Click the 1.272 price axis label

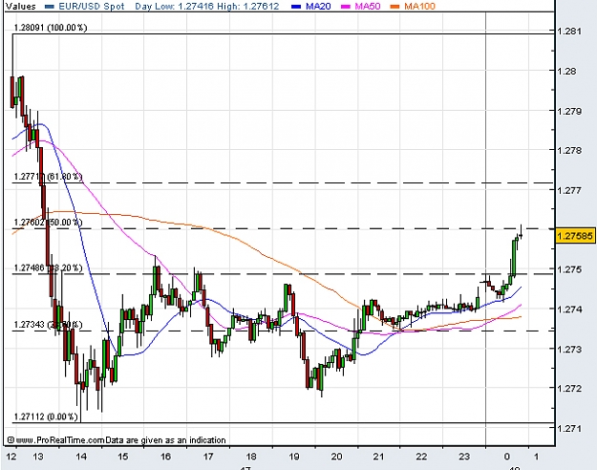pyautogui.click(x=569, y=389)
